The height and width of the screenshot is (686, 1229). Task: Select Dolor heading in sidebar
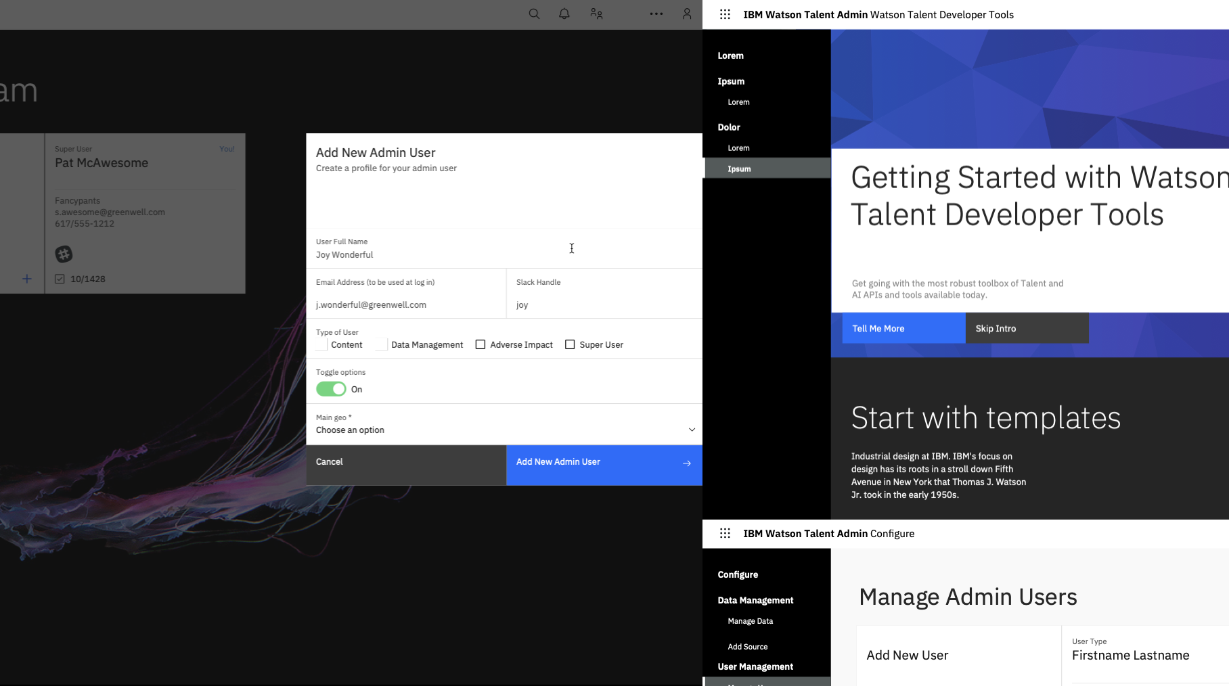729,127
